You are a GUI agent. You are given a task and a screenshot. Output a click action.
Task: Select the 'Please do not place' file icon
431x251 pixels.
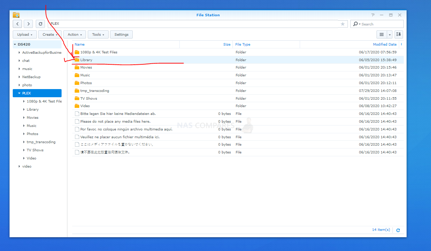[x=77, y=121]
